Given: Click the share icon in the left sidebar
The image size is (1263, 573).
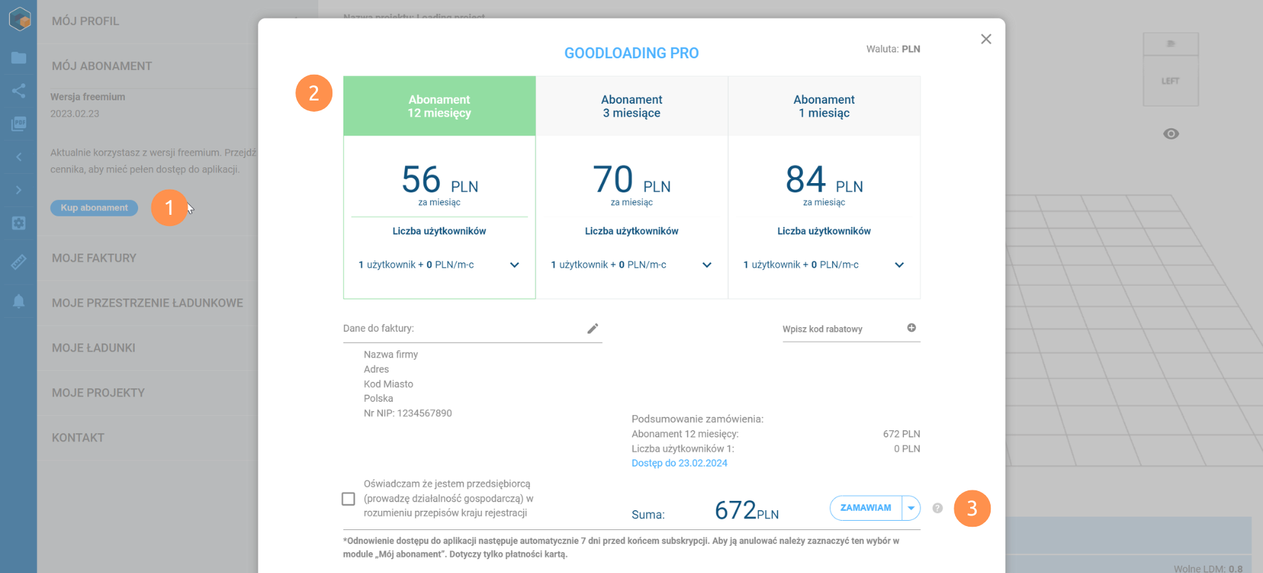Looking at the screenshot, I should click(x=19, y=91).
